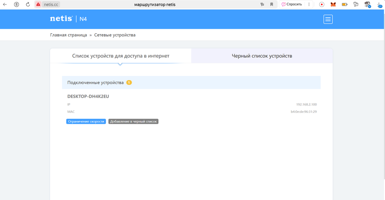Go back with the browser back arrow
This screenshot has width=385, height=200.
coord(5,4)
